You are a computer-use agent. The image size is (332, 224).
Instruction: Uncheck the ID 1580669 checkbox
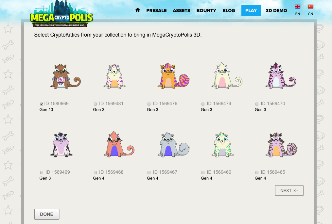42,104
